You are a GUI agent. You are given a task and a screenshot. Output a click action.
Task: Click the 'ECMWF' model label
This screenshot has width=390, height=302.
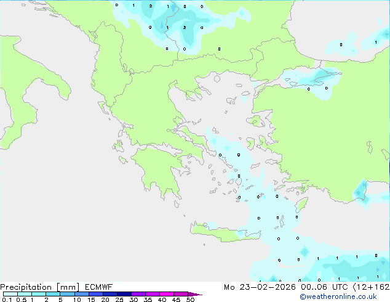click(99, 287)
